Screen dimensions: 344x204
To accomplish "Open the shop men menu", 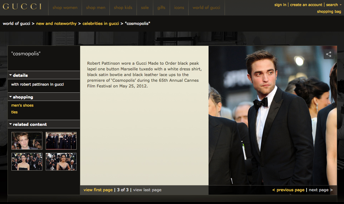I will pyautogui.click(x=96, y=8).
